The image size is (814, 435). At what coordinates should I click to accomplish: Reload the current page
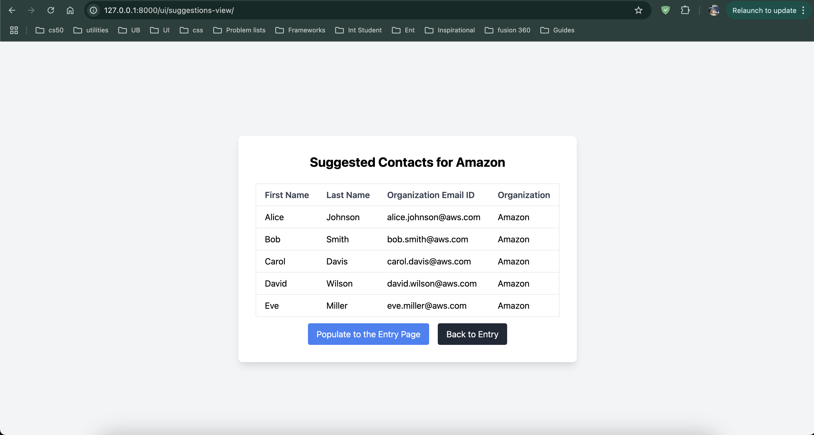pyautogui.click(x=50, y=11)
